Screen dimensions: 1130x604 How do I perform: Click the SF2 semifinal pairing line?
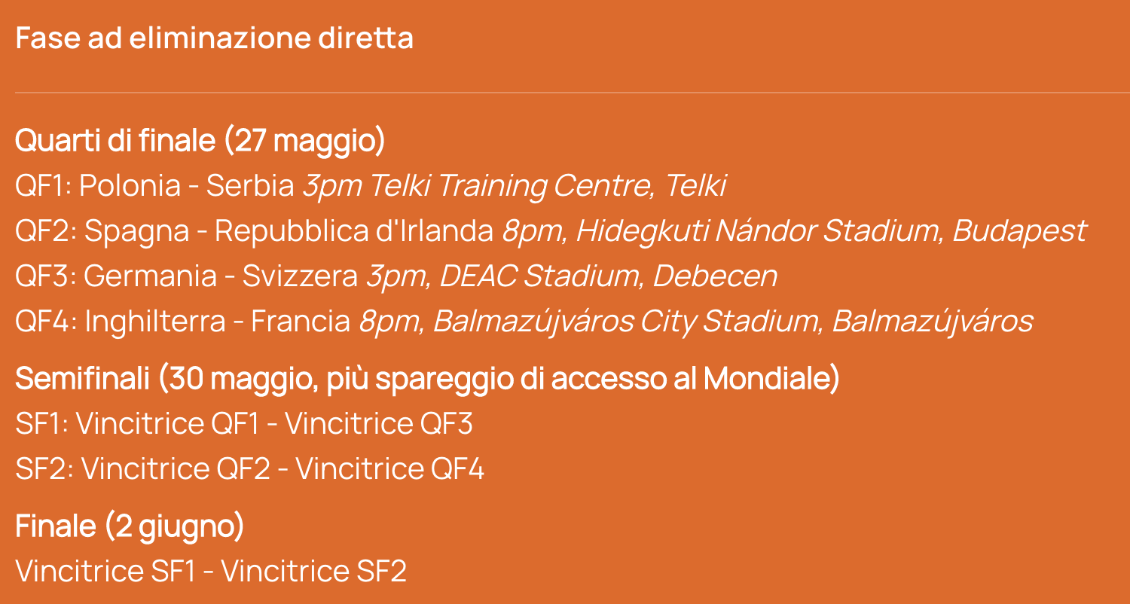click(249, 469)
